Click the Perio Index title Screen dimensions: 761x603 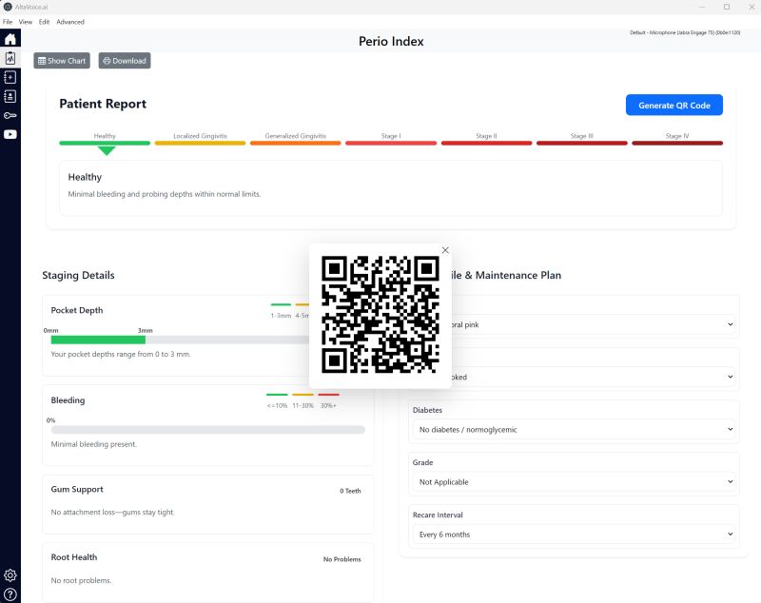coord(391,41)
